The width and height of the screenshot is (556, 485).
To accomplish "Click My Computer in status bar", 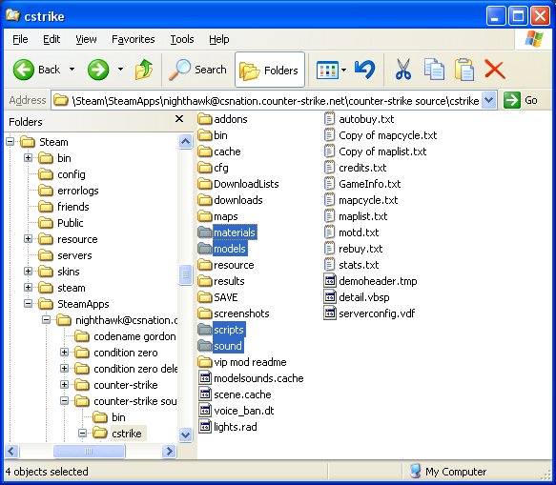I will (x=448, y=472).
